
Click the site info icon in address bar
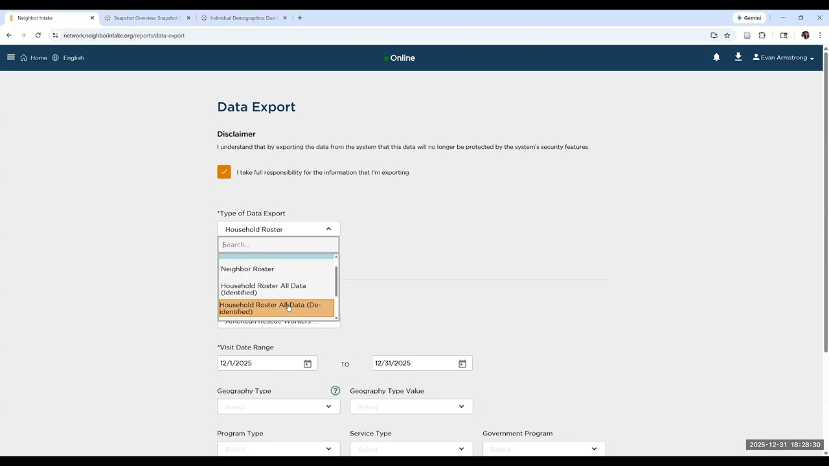coord(55,36)
